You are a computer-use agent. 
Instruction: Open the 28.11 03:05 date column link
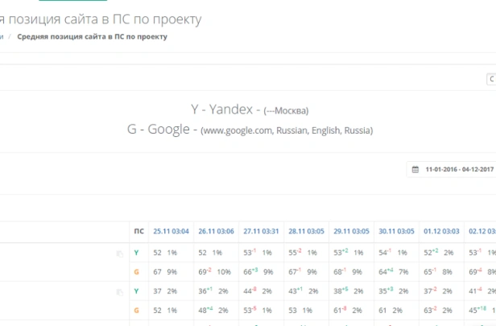point(306,232)
